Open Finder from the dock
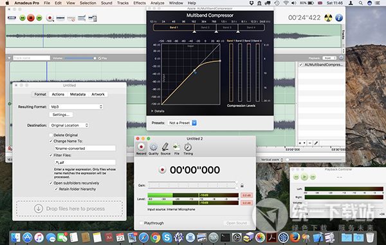The image size is (386, 245). click(x=15, y=237)
